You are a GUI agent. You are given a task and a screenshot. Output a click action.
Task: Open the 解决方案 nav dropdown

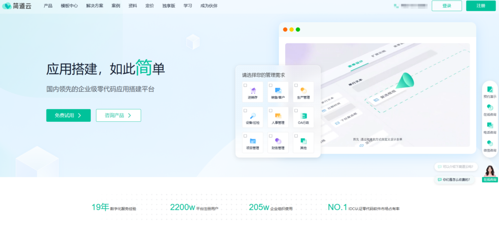pyautogui.click(x=95, y=6)
